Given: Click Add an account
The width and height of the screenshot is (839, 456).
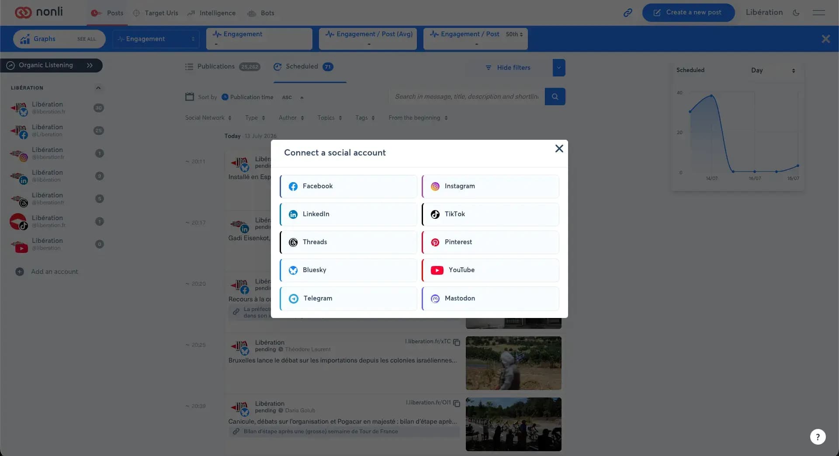Looking at the screenshot, I should 47,272.
